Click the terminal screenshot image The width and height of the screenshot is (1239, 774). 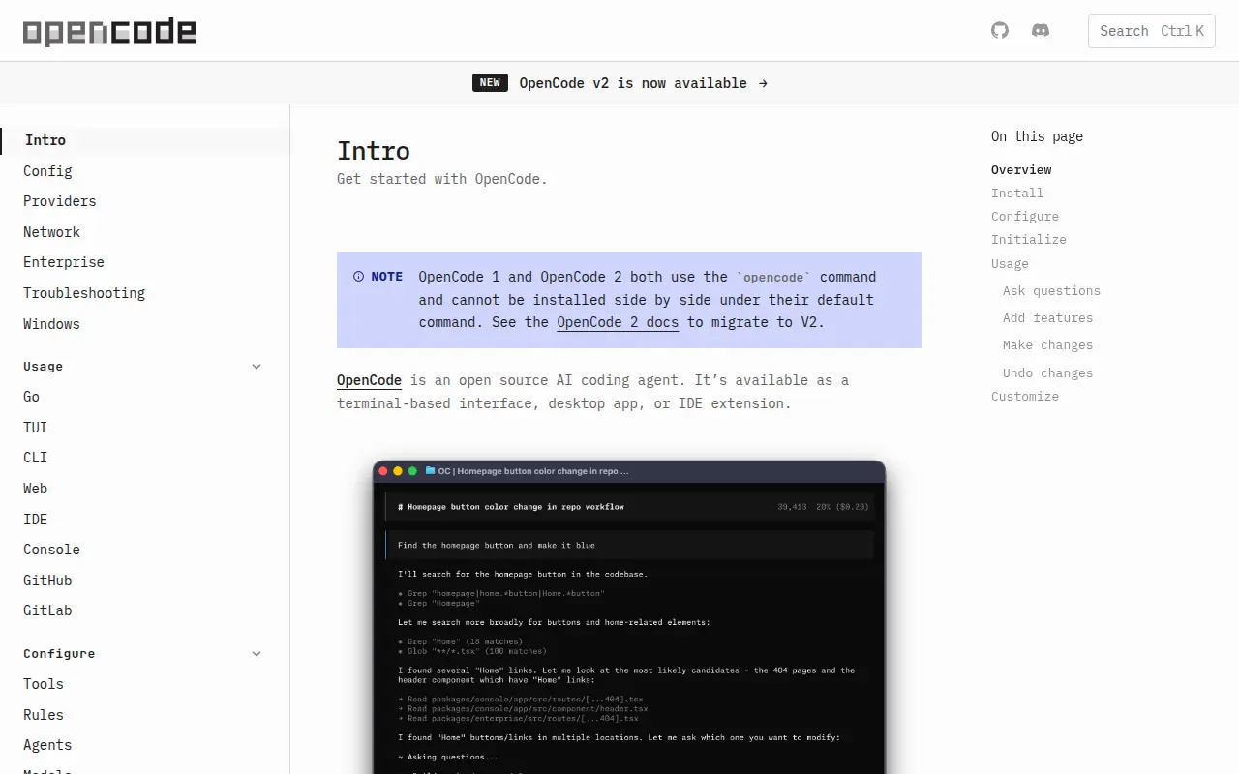629,617
